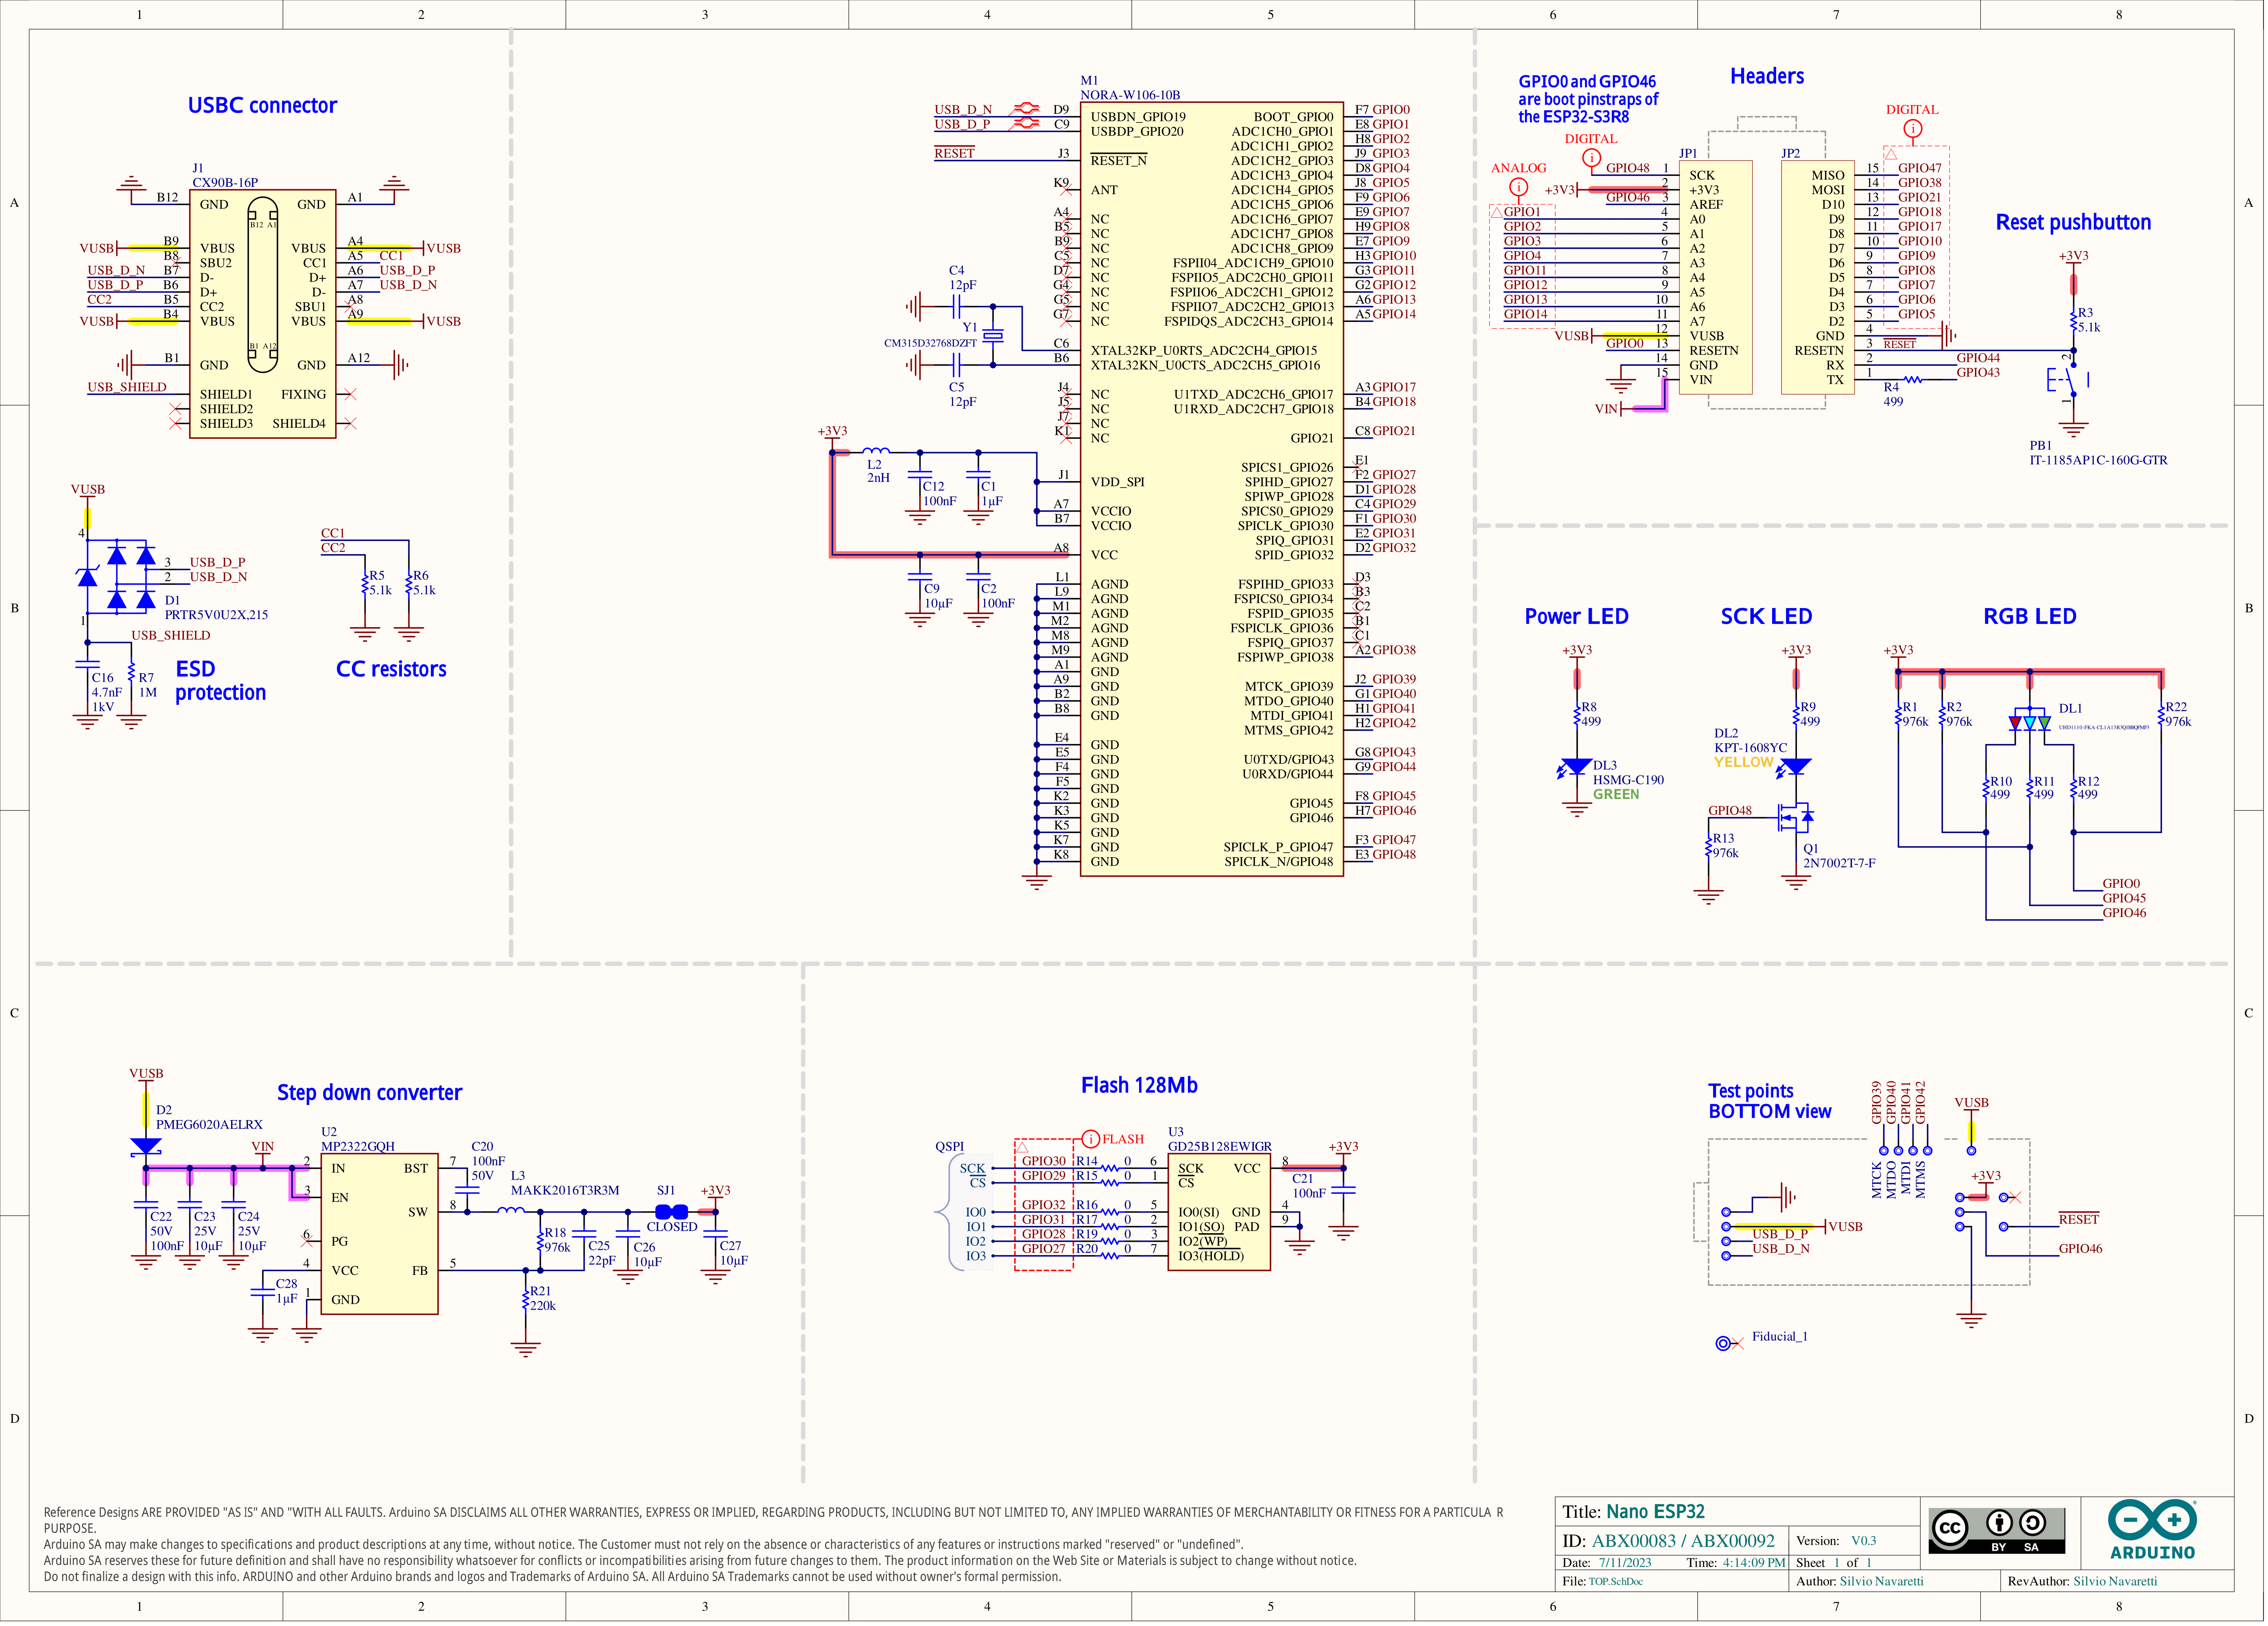The height and width of the screenshot is (1626, 2268).
Task: Click the title 'Nano ESP32' in title block
Action: click(x=1655, y=1512)
